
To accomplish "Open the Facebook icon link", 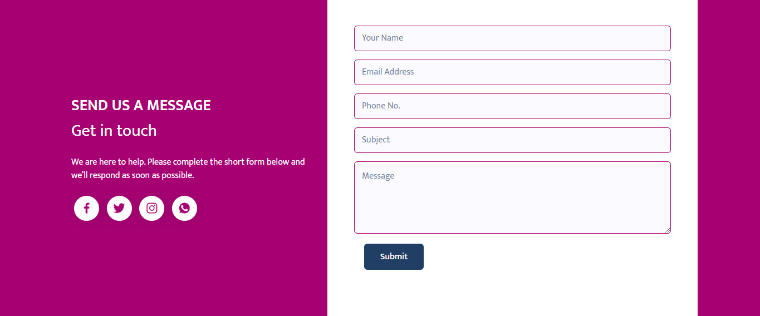I will pos(86,209).
